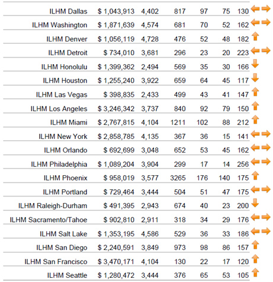Click the ILHM Sacramento/Tahoe market name

49,220
